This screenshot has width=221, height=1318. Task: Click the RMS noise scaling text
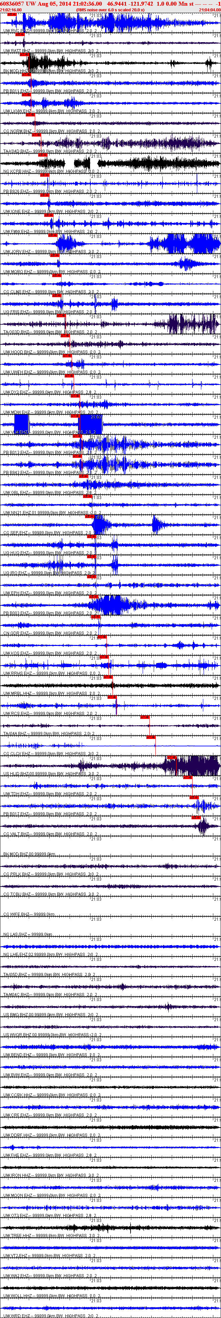(x=110, y=10)
